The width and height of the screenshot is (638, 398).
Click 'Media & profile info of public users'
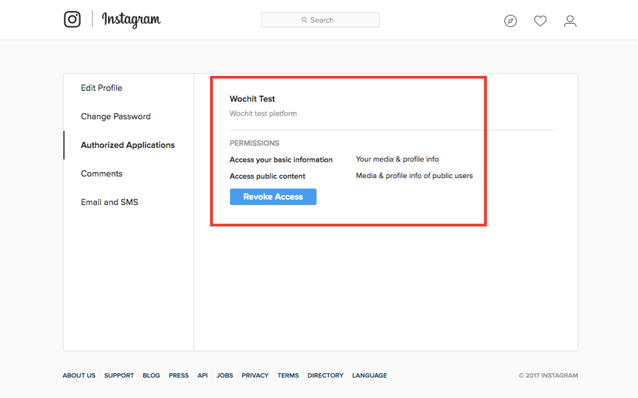[414, 176]
